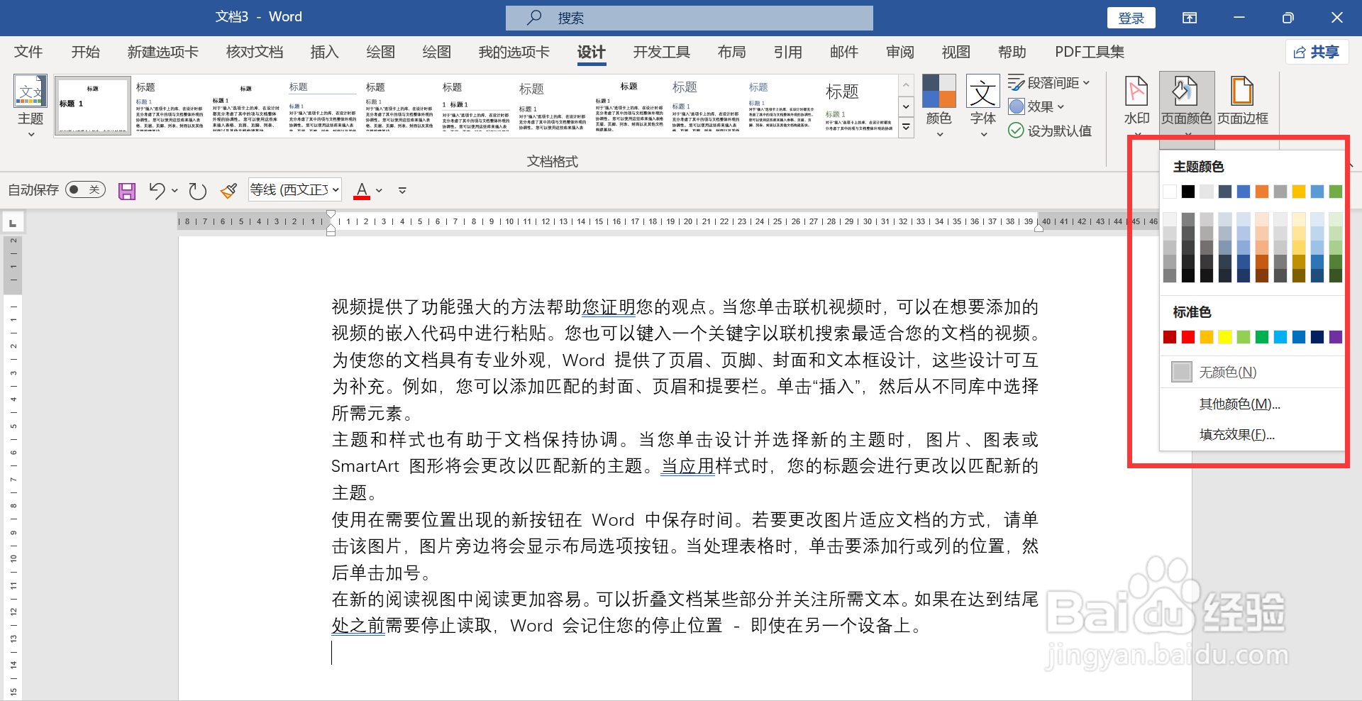The image size is (1362, 701).
Task: Open the Developer (开发工具) tab
Action: click(662, 52)
